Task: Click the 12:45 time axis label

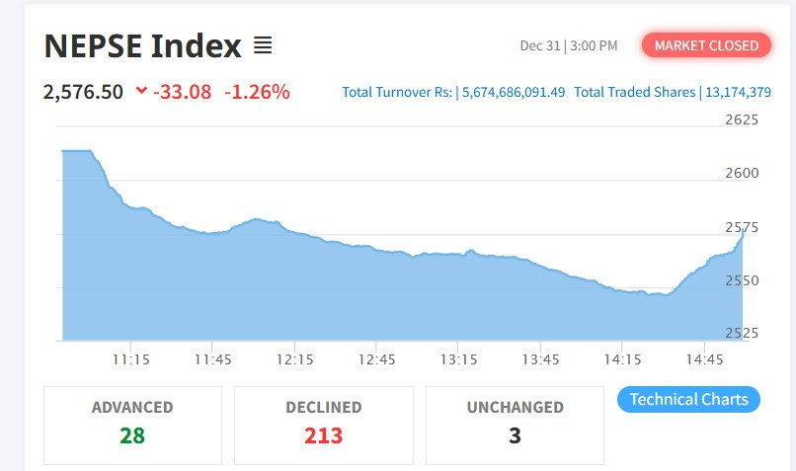Action: (x=377, y=360)
